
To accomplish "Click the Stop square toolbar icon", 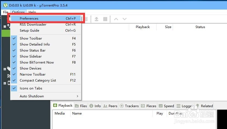I will [105, 19].
